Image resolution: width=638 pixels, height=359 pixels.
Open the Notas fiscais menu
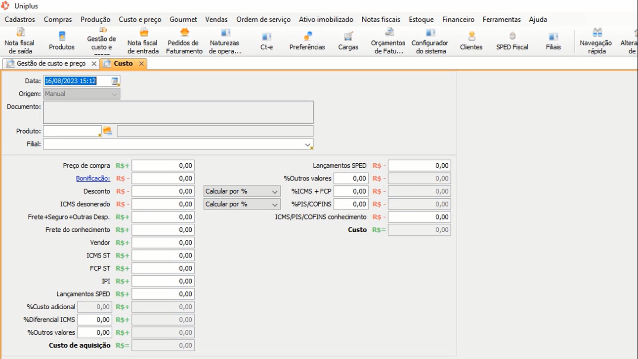pos(381,20)
